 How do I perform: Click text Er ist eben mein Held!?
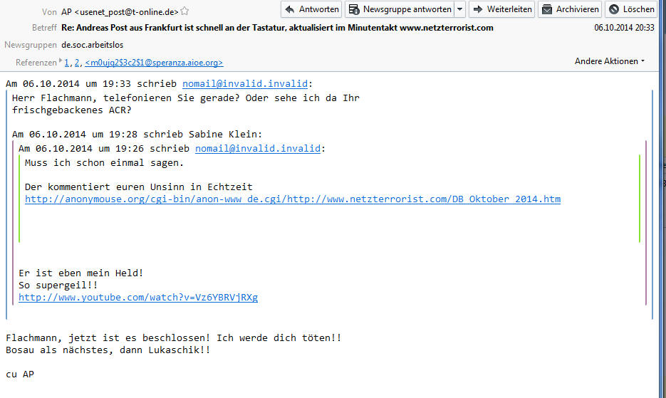pos(80,273)
